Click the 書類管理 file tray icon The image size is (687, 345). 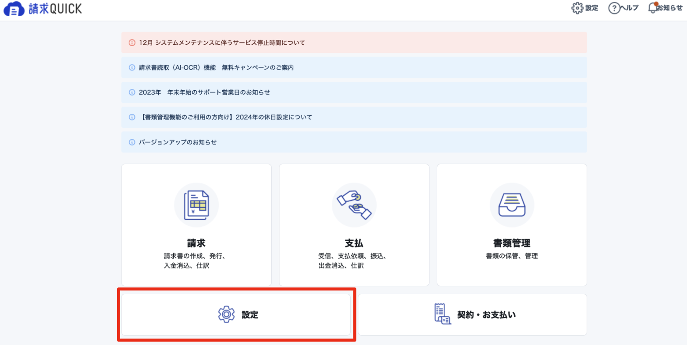pyautogui.click(x=512, y=205)
